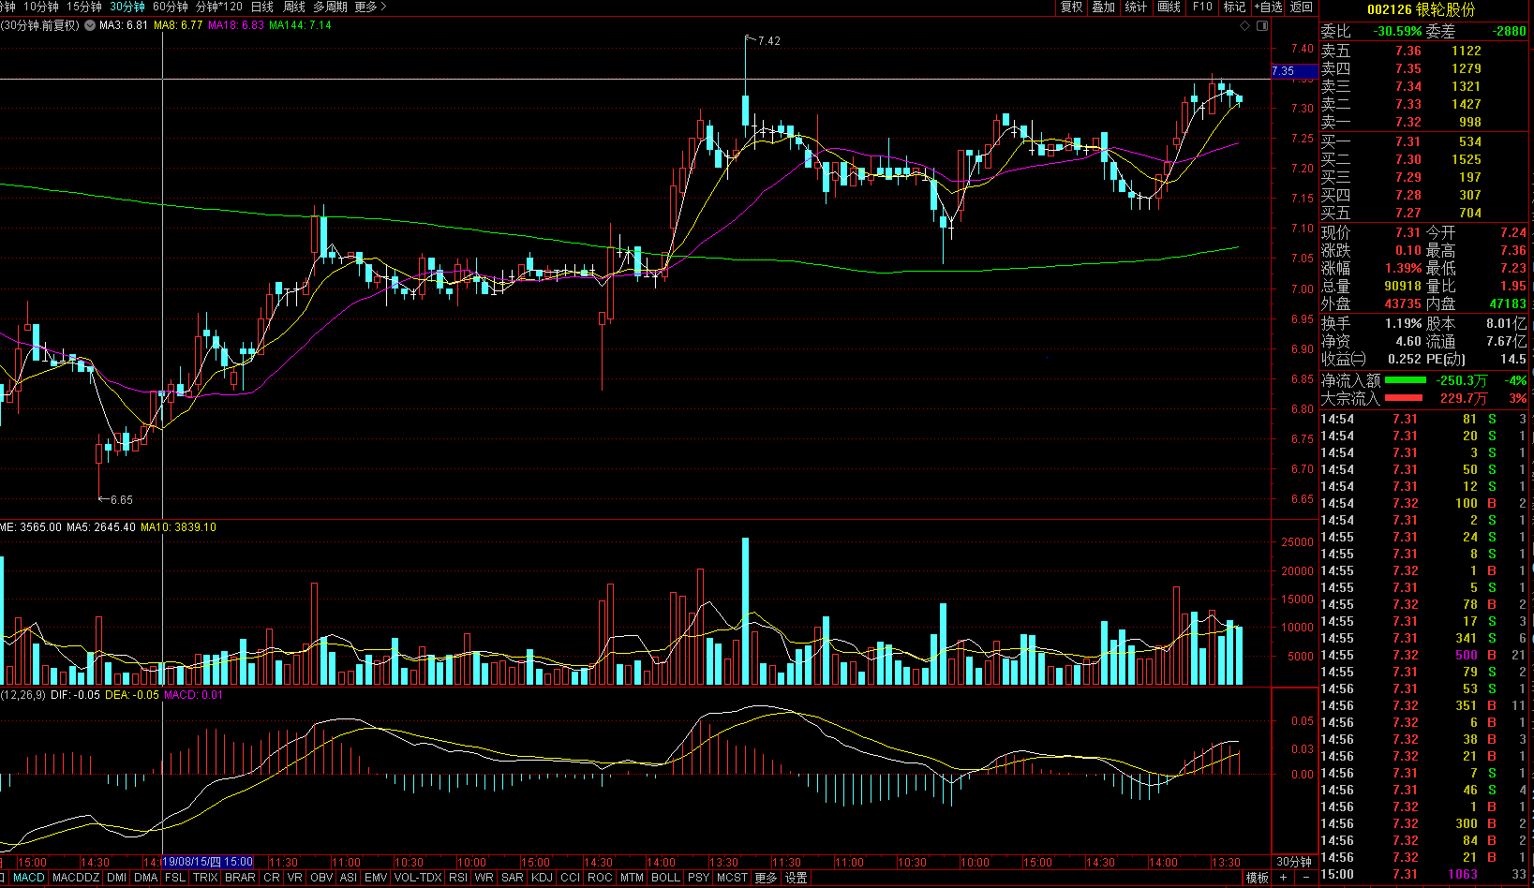Click the 7.35 price marker on axis
Screen dimensions: 1534x888
point(1293,71)
